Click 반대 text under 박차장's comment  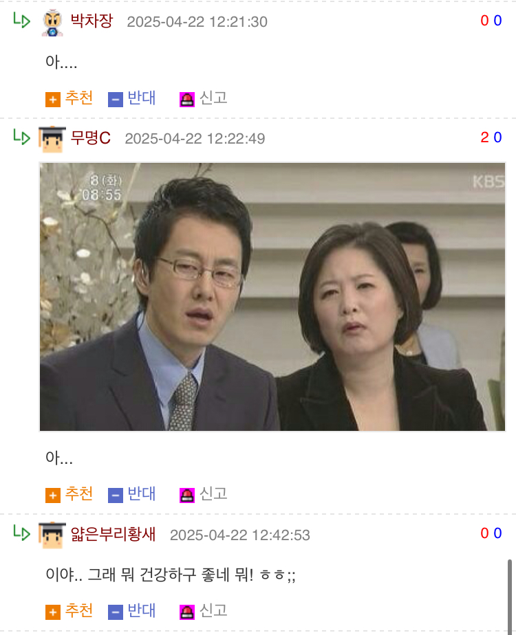point(142,98)
